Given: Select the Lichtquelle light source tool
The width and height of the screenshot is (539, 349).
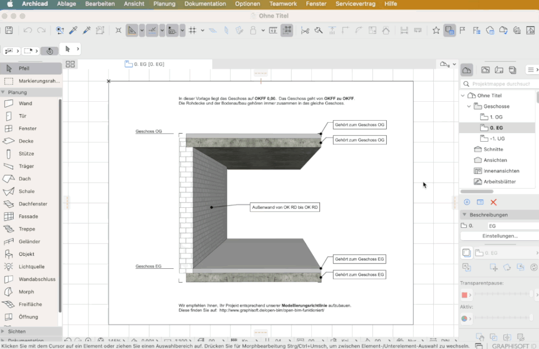Looking at the screenshot, I should tap(31, 267).
